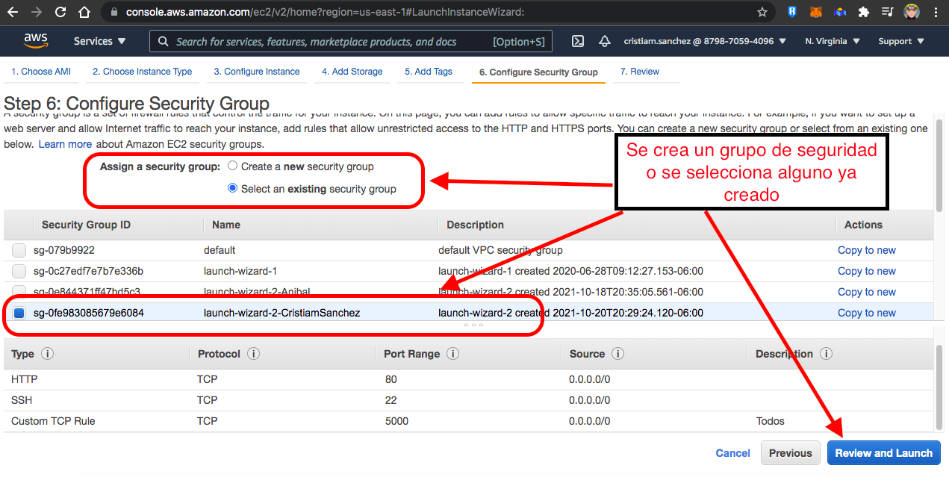The height and width of the screenshot is (477, 949).
Task: Click info icon next to Protocol
Action: [x=253, y=354]
